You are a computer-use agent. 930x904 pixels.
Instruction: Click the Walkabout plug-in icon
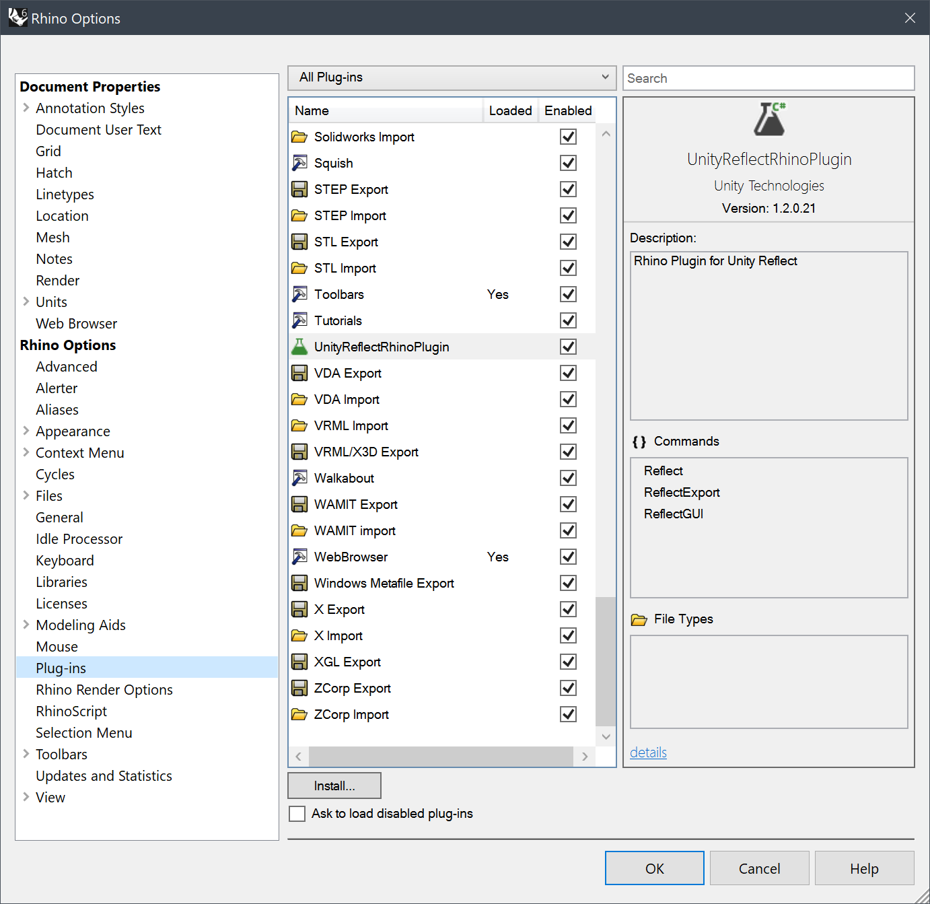click(x=299, y=478)
